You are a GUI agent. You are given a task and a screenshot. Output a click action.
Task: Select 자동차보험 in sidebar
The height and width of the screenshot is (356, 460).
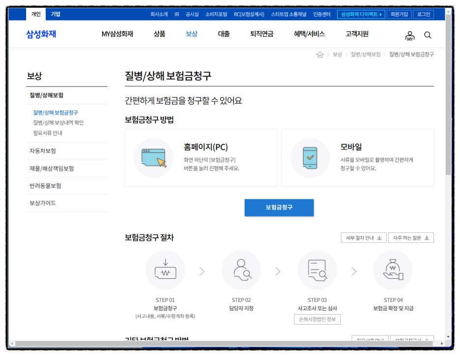[43, 151]
